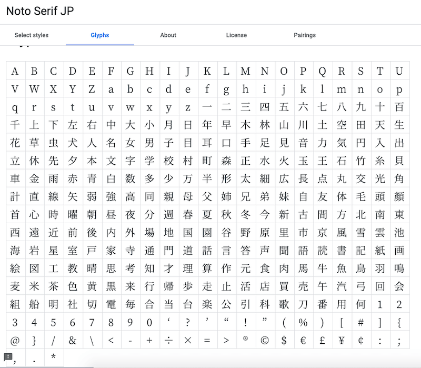Viewport: 421px width, 368px height.
Task: Select the 遠 glyph cell
Action: 35,232
